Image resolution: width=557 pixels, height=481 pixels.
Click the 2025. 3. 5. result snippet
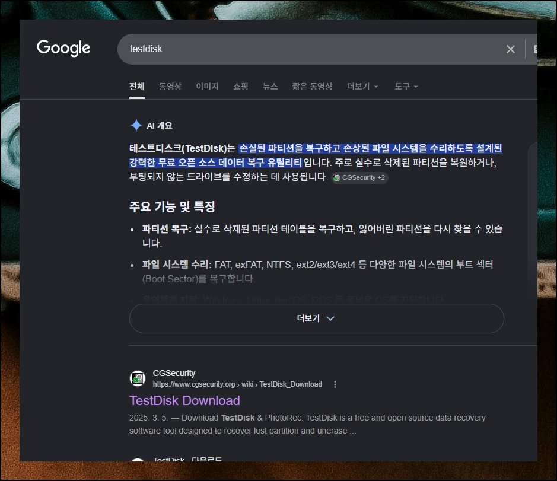point(307,424)
